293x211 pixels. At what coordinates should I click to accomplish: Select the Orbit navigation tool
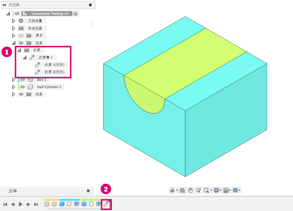click(172, 191)
